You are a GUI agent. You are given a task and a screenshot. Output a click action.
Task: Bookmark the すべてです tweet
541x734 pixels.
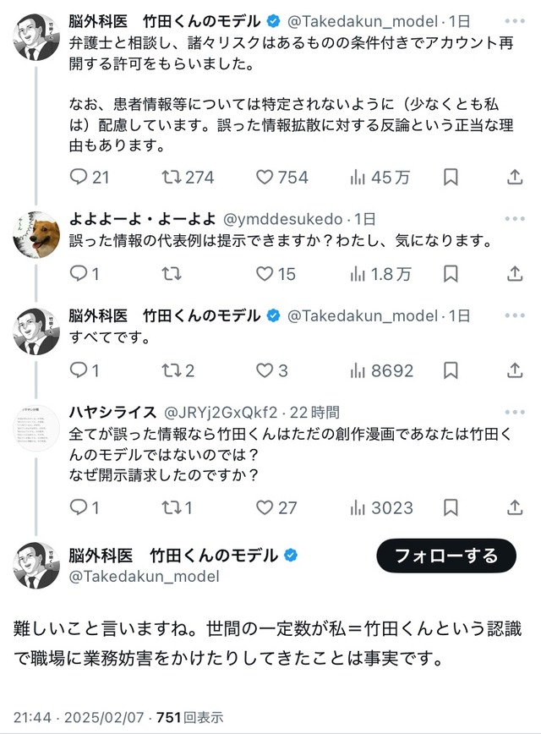coord(451,370)
